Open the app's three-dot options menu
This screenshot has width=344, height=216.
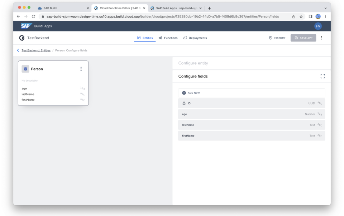point(321,38)
